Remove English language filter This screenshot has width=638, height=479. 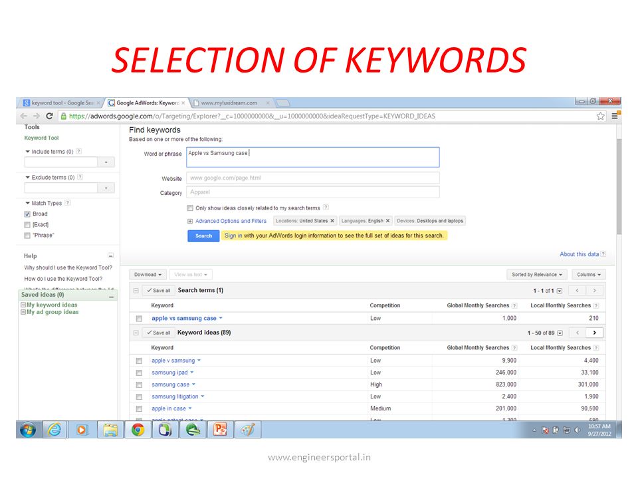(x=387, y=221)
